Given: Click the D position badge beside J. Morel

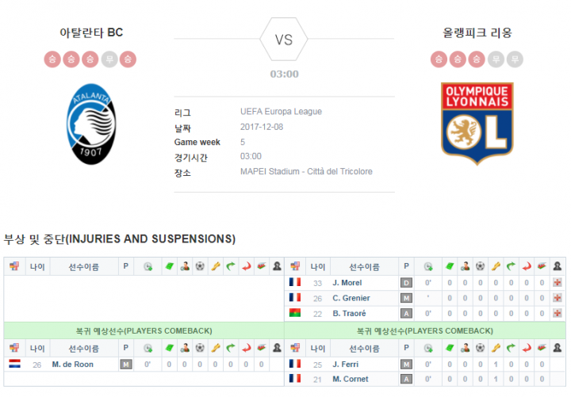Looking at the screenshot, I should point(406,283).
